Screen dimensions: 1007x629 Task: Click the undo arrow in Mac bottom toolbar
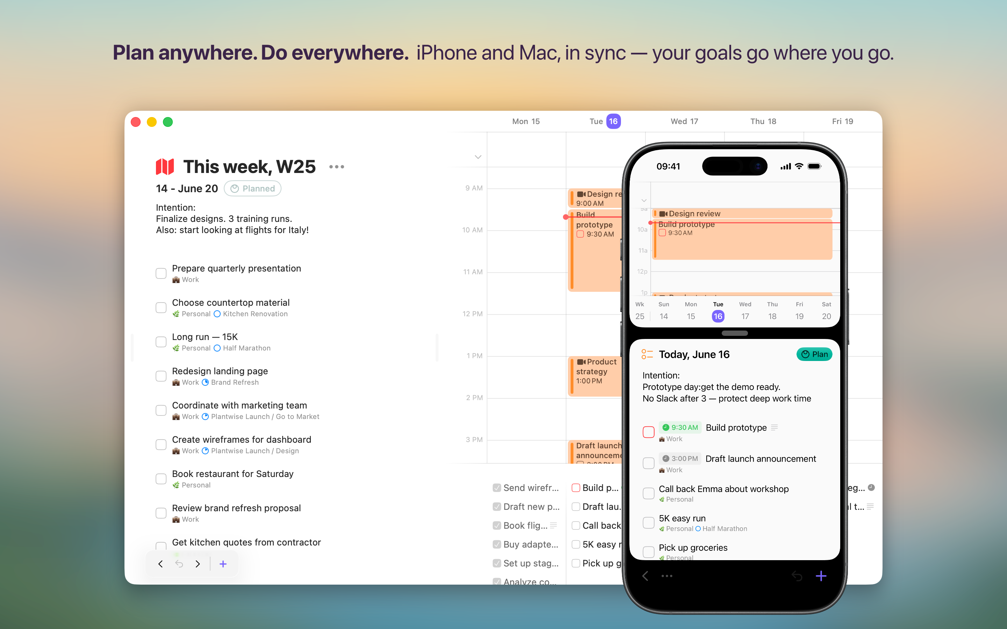coord(179,564)
